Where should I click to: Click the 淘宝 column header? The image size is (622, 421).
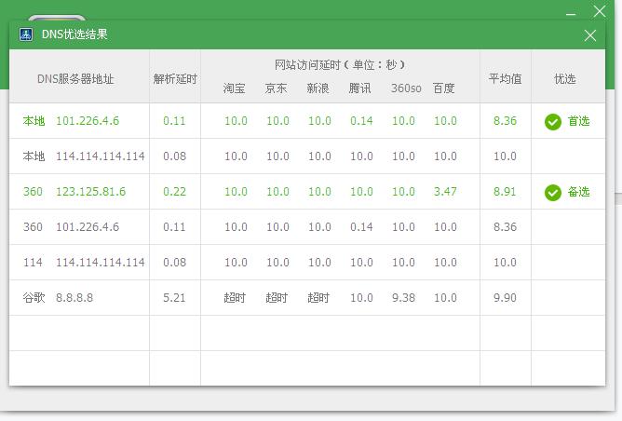tap(234, 88)
